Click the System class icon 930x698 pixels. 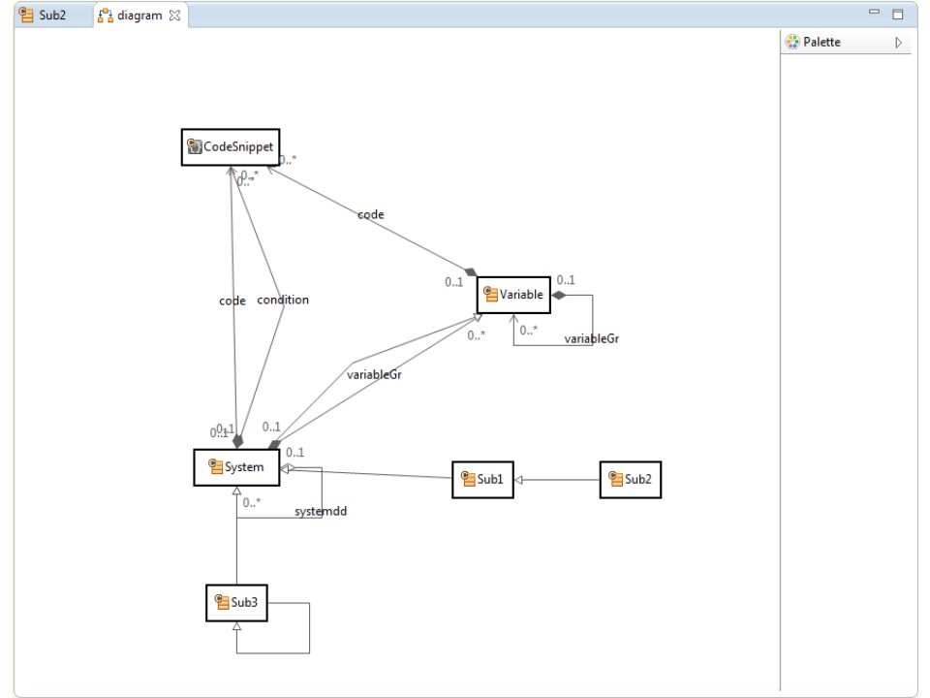(216, 467)
